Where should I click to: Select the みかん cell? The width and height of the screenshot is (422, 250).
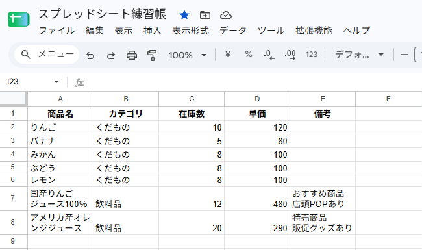(x=60, y=155)
